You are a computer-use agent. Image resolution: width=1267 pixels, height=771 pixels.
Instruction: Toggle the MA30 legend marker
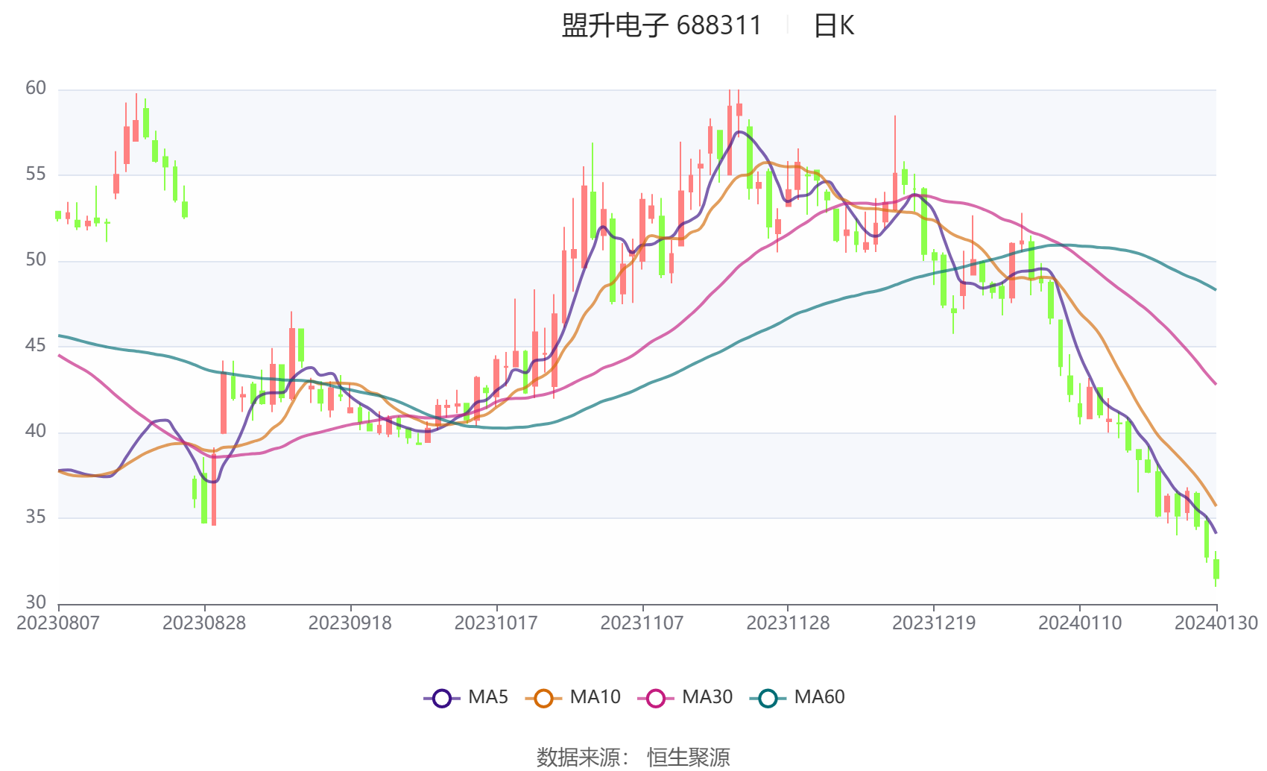click(656, 698)
